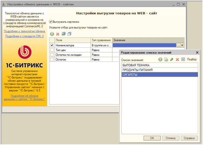203x145 pixels.
Task: Click the Поле column header
Action: [72, 40]
